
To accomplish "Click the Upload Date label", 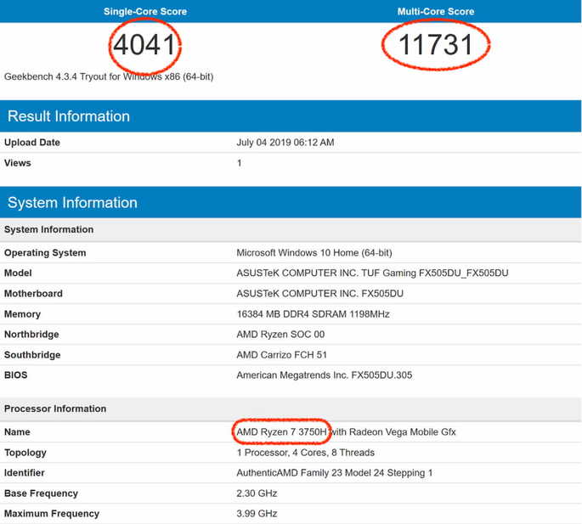I will [x=32, y=143].
